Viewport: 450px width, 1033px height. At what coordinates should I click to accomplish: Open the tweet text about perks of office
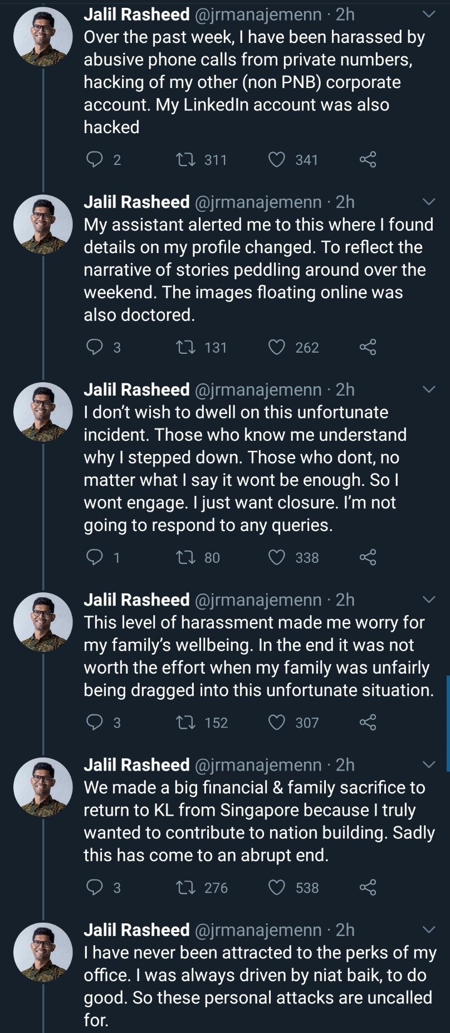coord(260,986)
